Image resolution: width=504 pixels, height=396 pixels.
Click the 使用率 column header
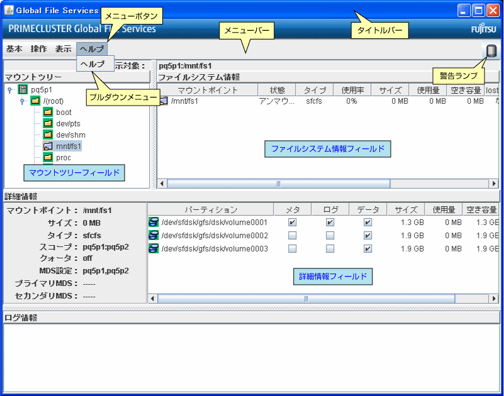pyautogui.click(x=352, y=90)
